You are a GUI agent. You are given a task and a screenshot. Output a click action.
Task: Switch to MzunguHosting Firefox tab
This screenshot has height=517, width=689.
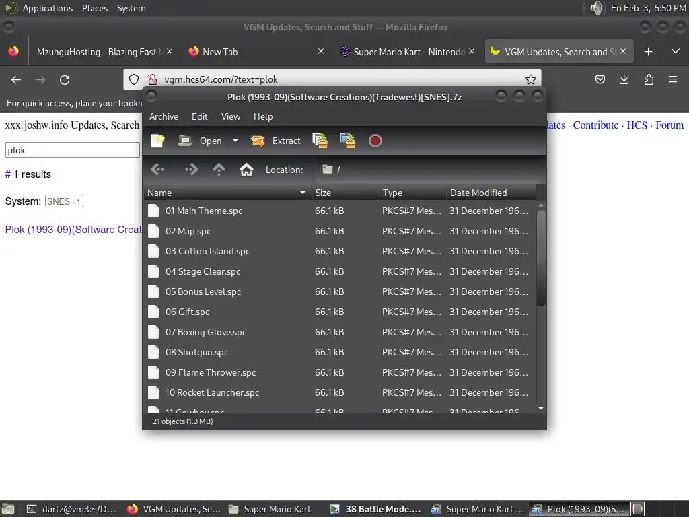[99, 52]
